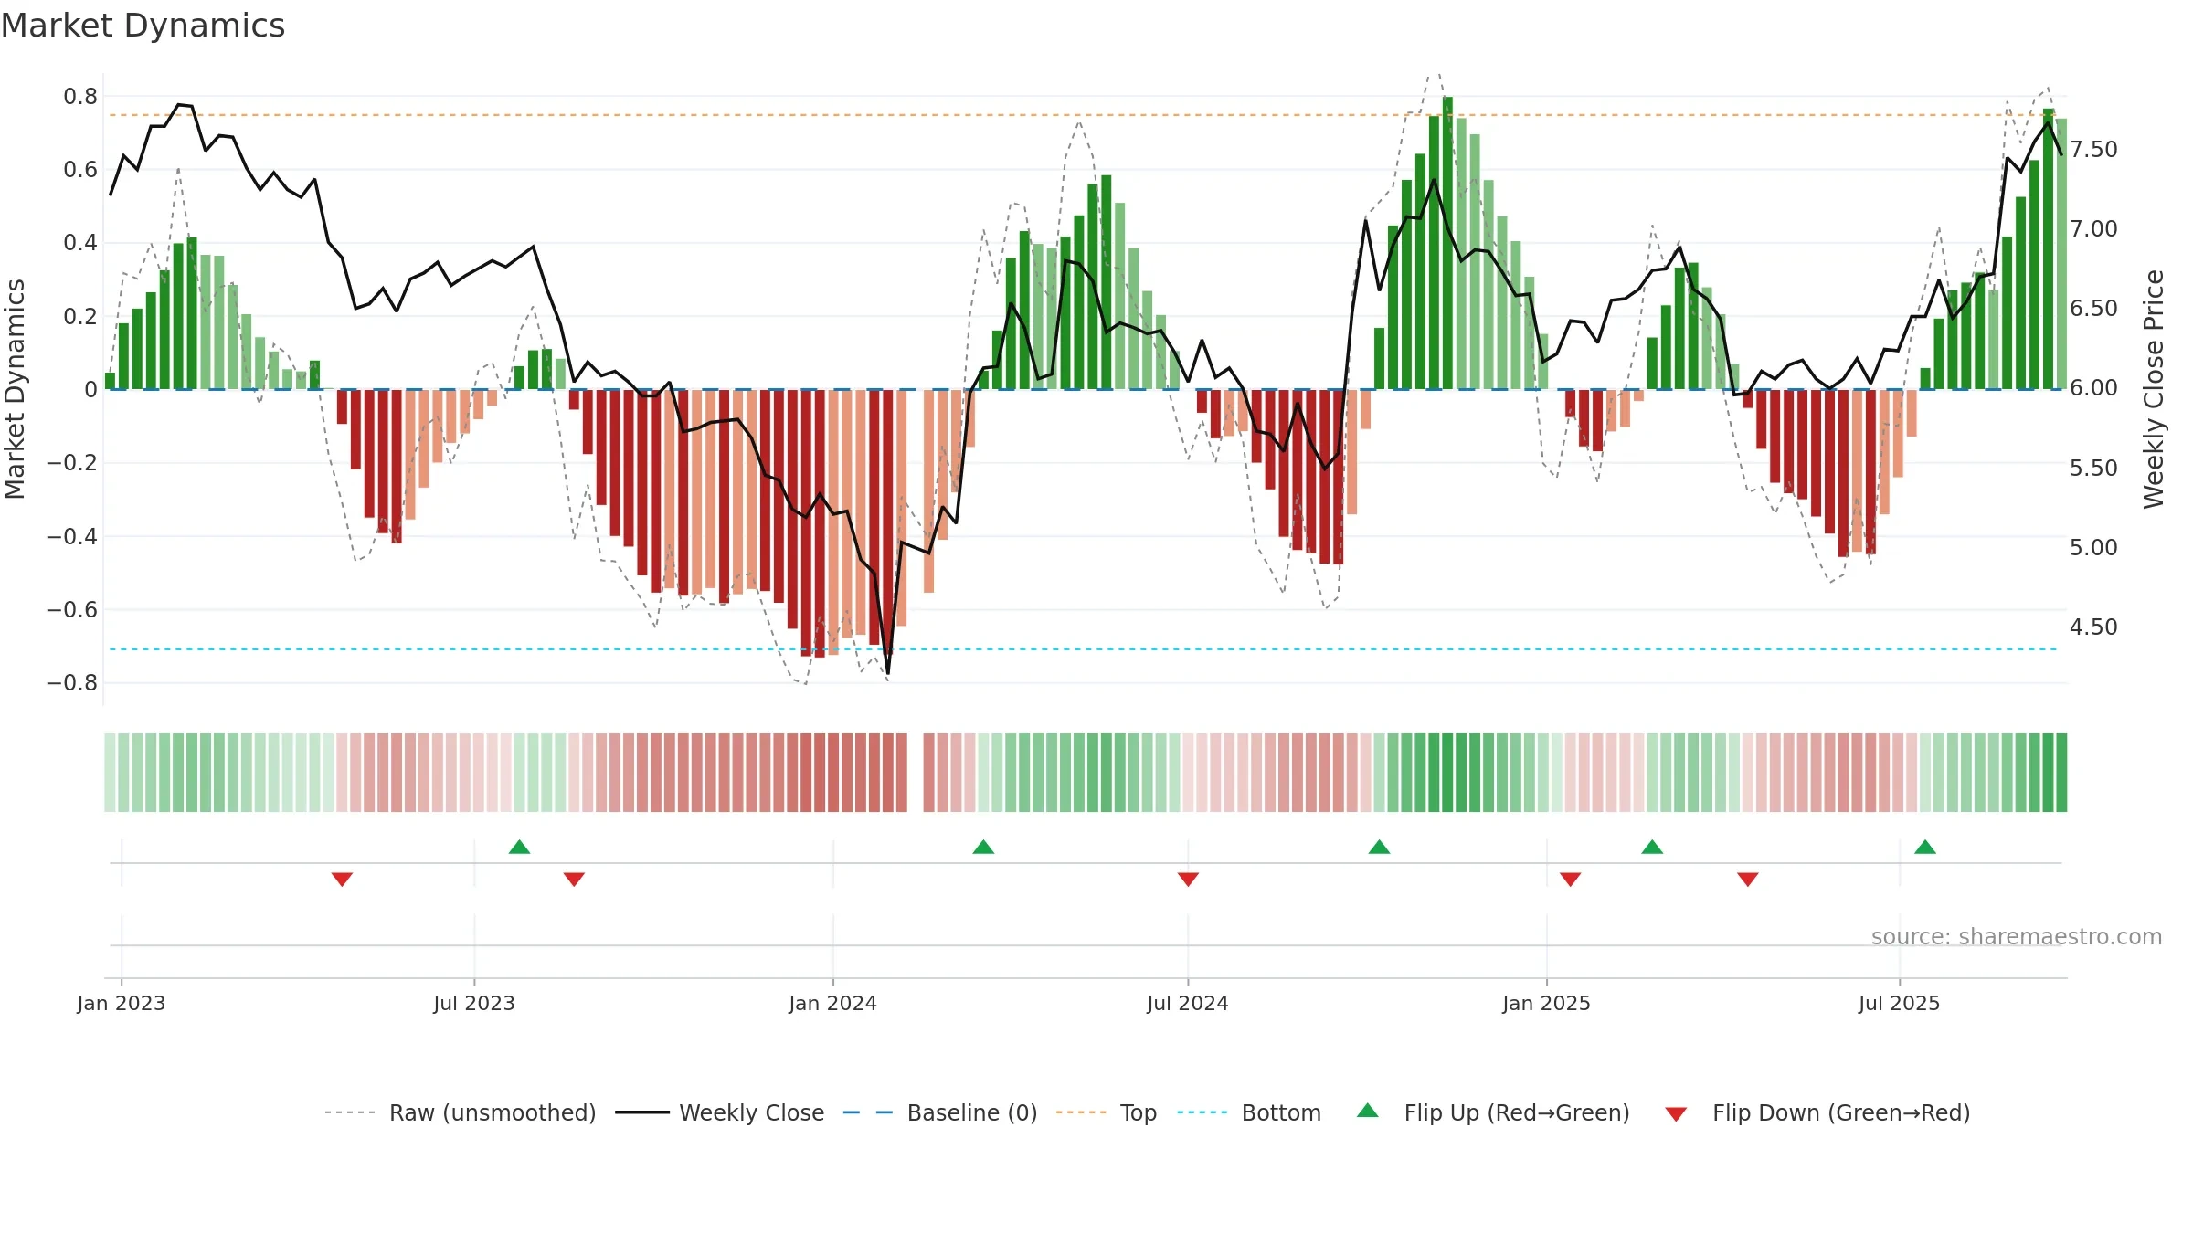The width and height of the screenshot is (2193, 1233).
Task: Click the flip-down marker before Jul 2023
Action: click(342, 880)
